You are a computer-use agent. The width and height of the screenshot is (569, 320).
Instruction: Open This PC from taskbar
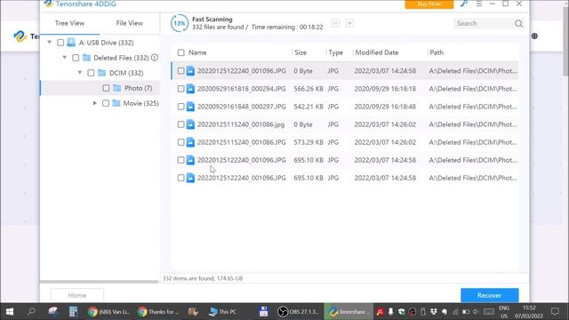tap(223, 312)
